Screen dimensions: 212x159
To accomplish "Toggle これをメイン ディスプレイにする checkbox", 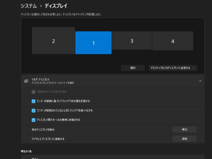I will tap(34, 92).
